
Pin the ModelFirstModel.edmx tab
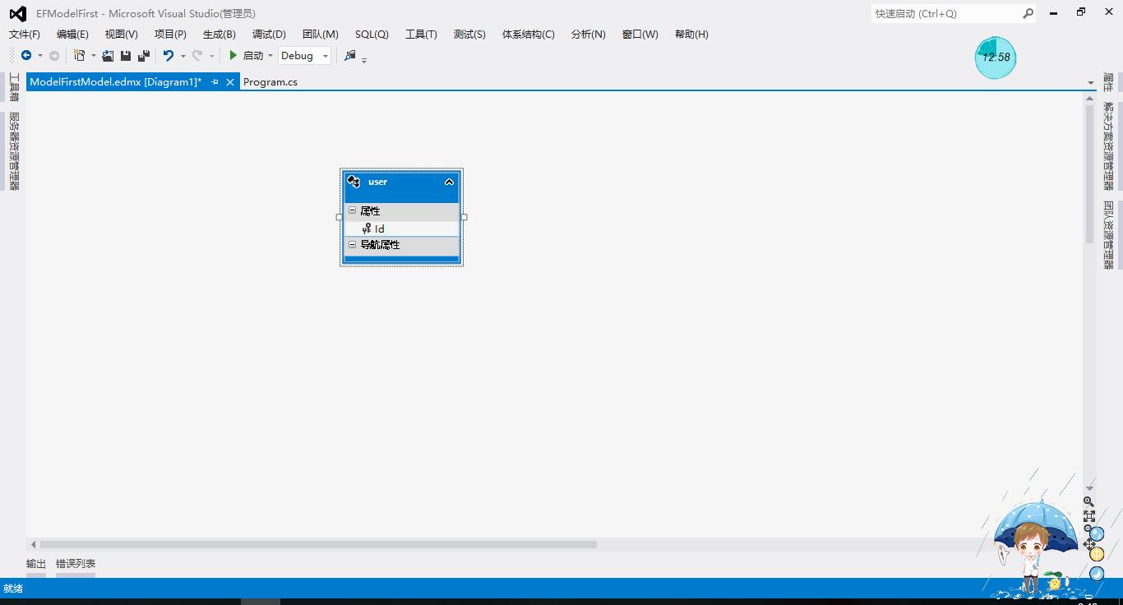pyautogui.click(x=215, y=82)
